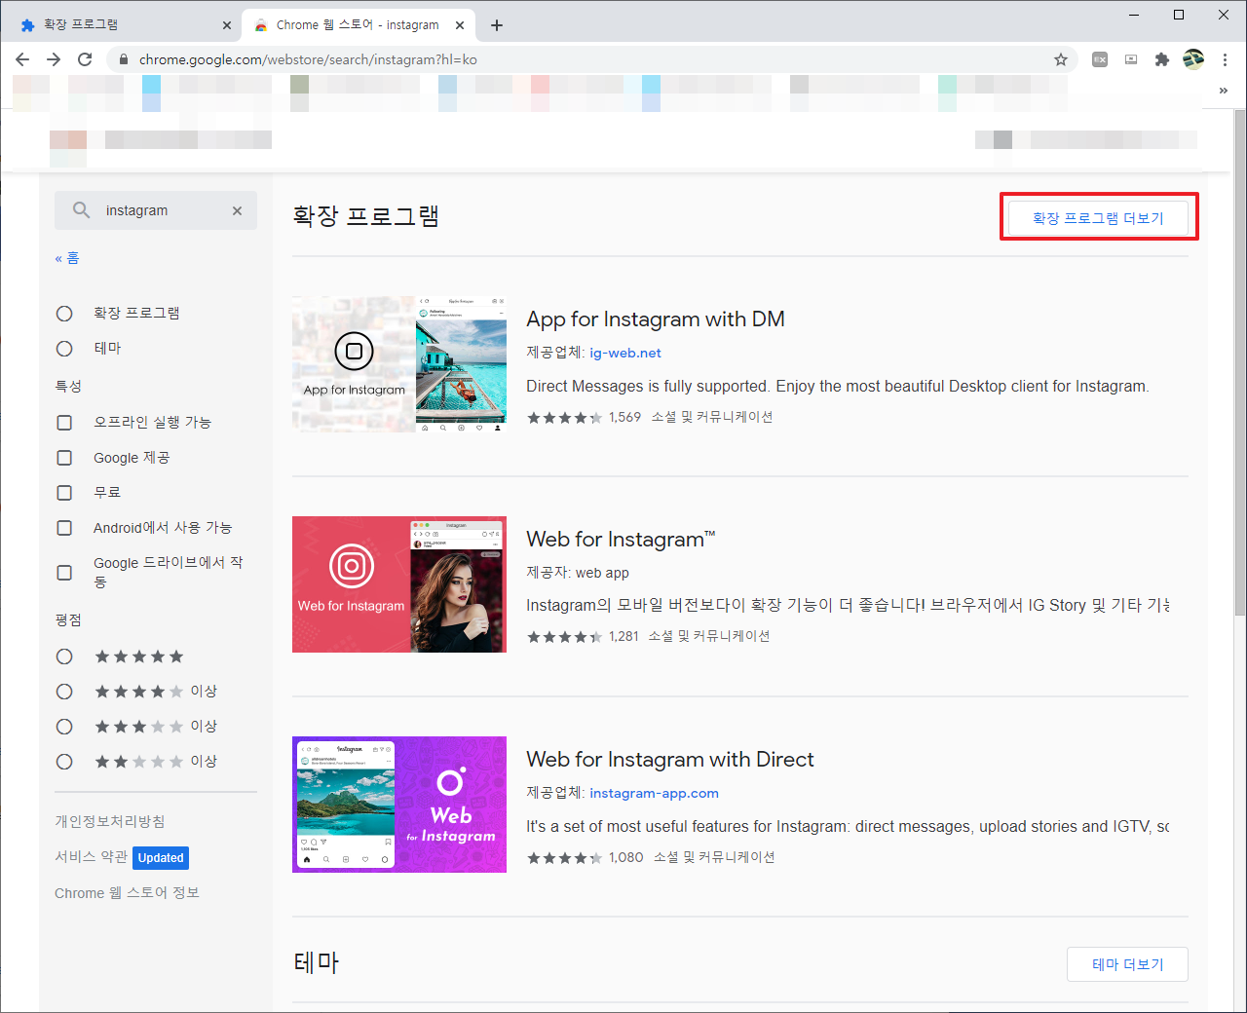Close the 확장 프로그램 tab
1247x1013 pixels.
click(227, 25)
